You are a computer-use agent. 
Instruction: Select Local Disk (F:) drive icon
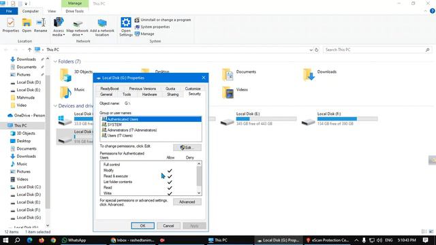308,122
